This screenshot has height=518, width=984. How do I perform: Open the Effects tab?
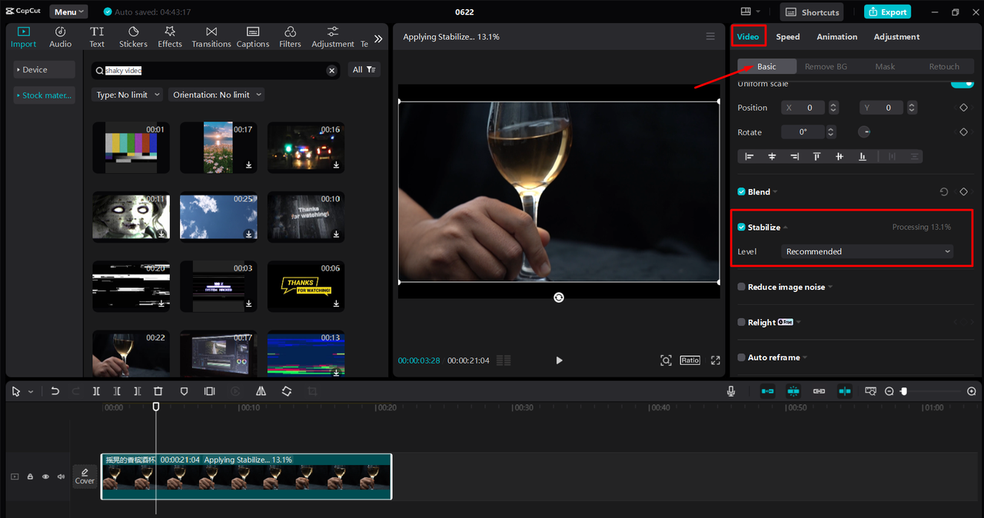pos(170,37)
